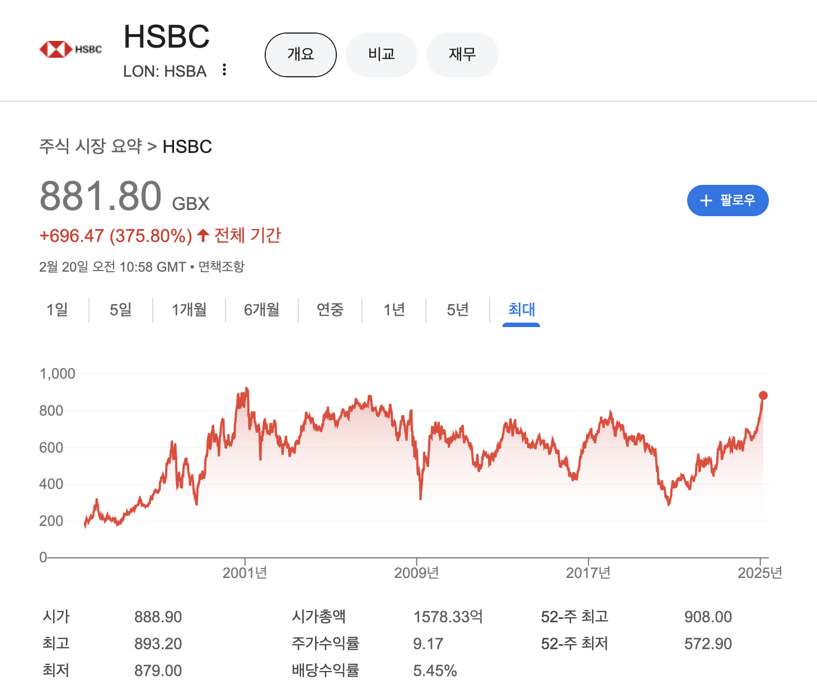The image size is (817, 699).
Task: Open the 재무 financials tab
Action: click(x=462, y=55)
